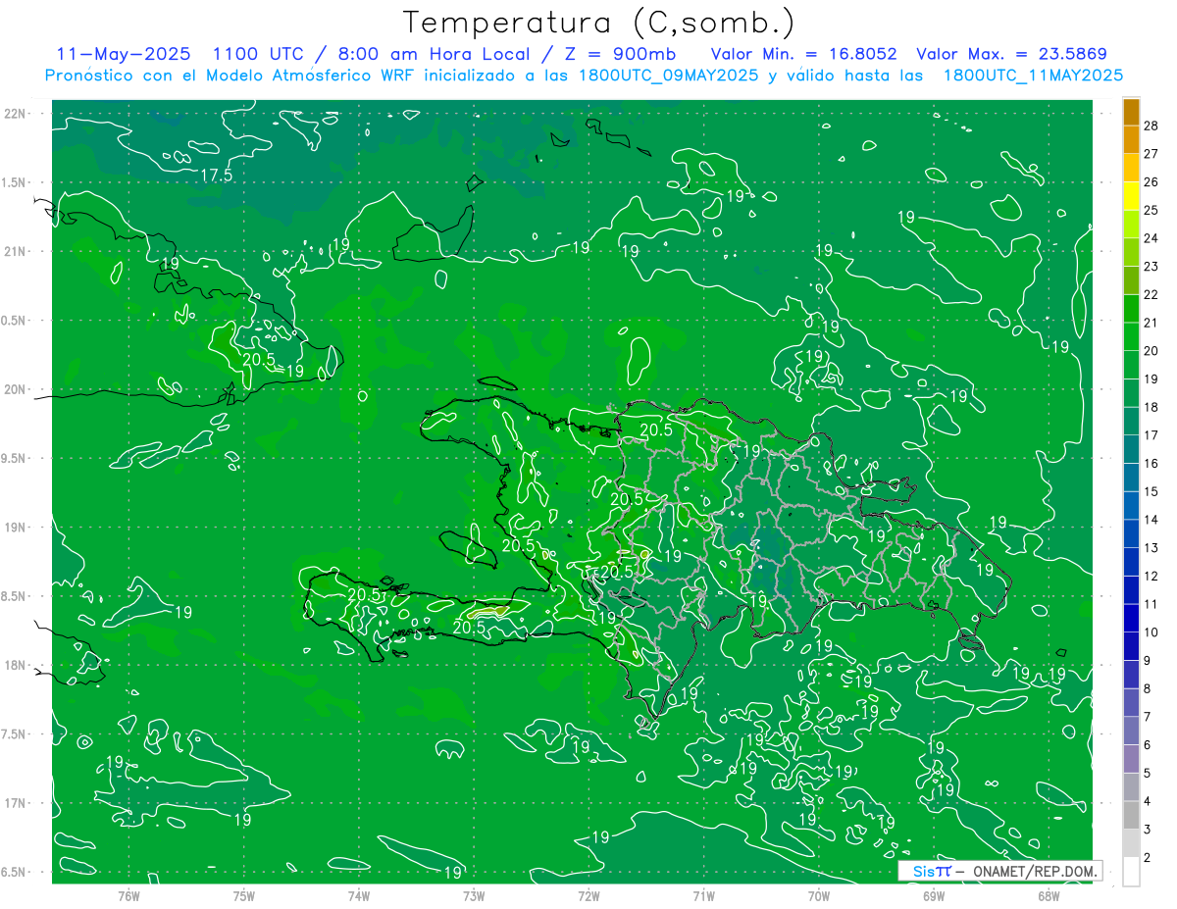Click the legend value "8"
The image size is (1177, 909).
click(1149, 689)
